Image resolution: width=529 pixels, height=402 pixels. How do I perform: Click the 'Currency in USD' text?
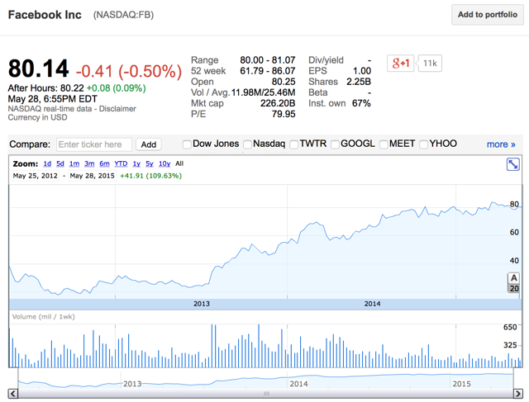pos(37,117)
